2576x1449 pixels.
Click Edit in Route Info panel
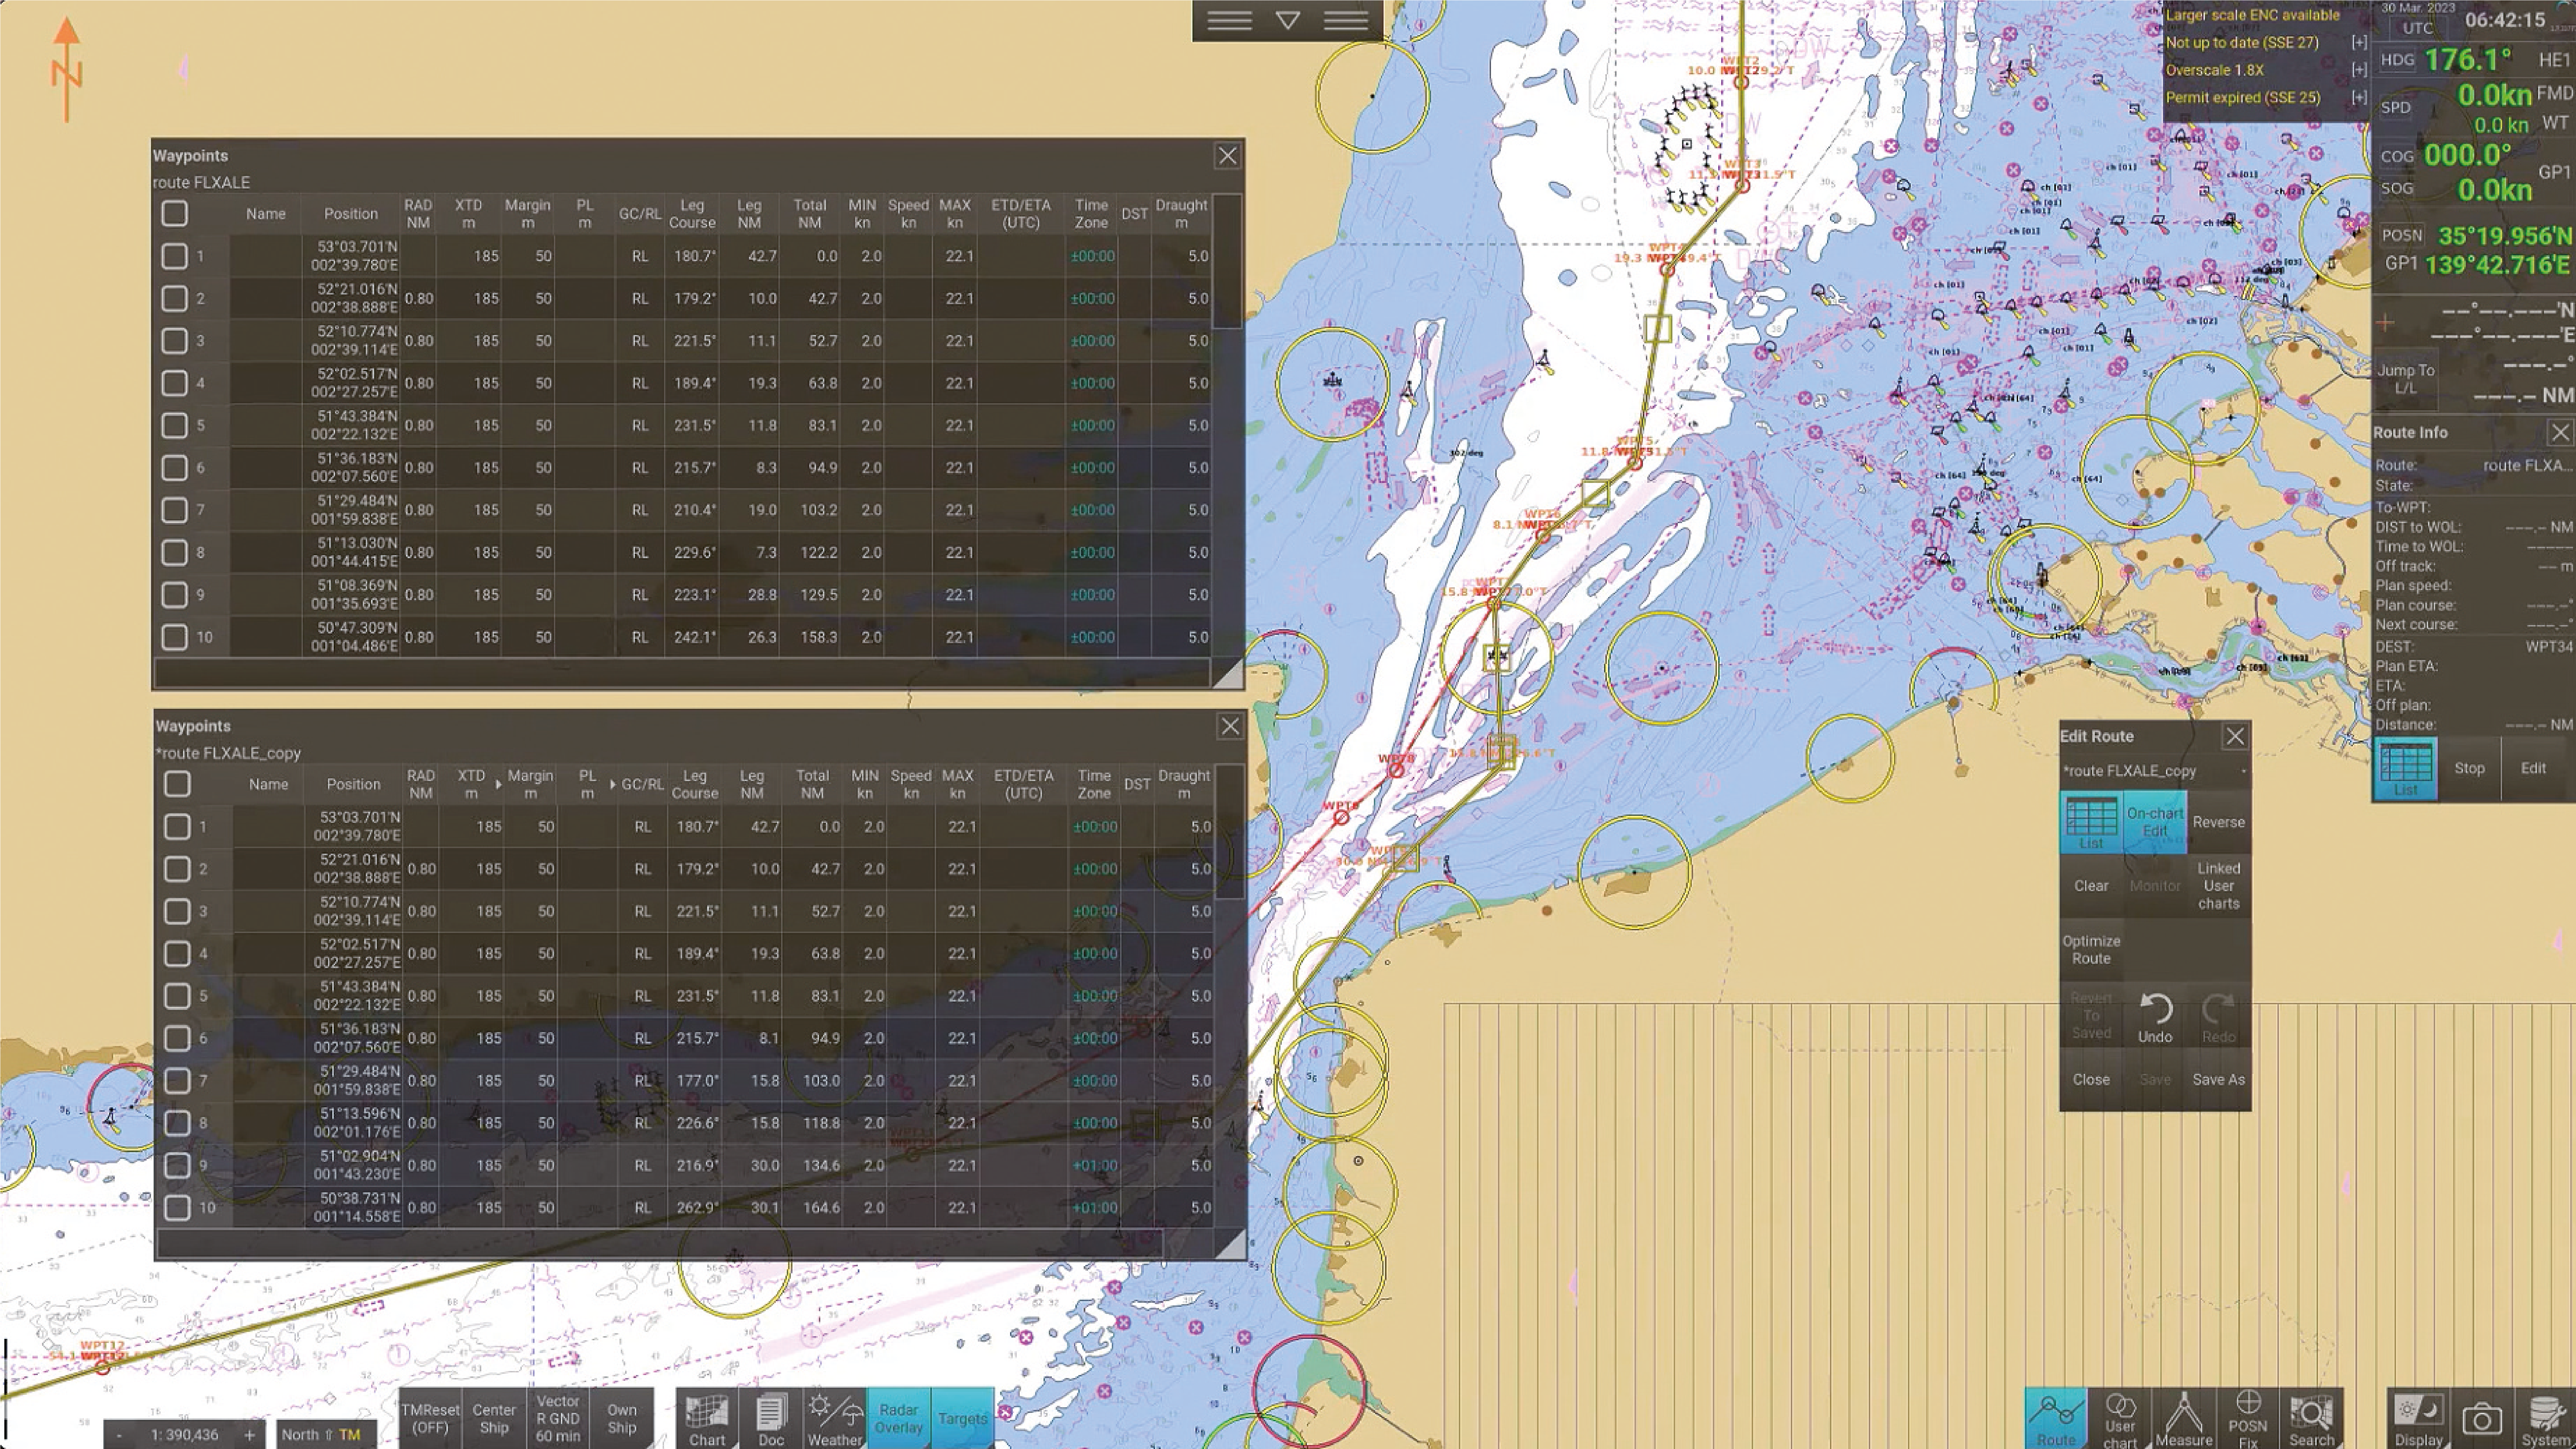(x=2533, y=769)
